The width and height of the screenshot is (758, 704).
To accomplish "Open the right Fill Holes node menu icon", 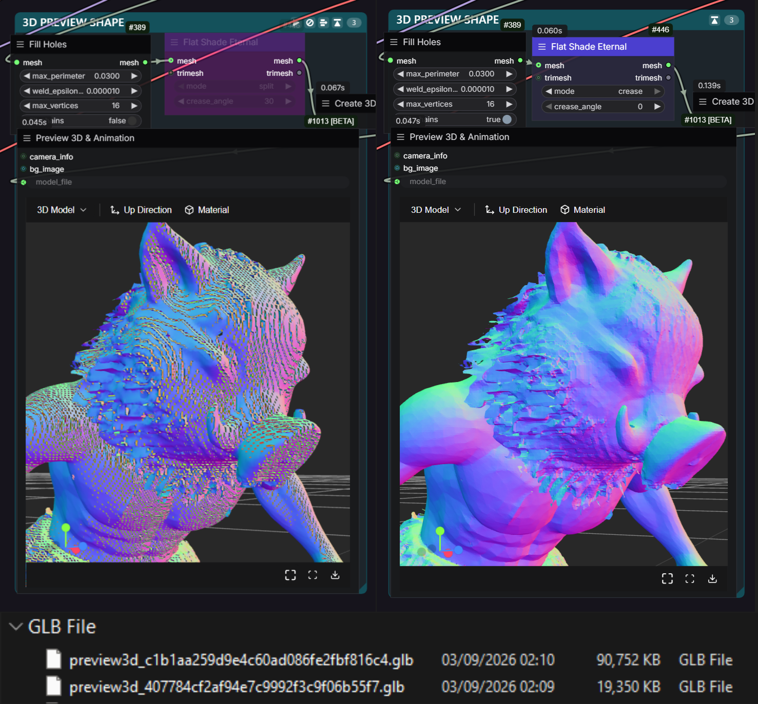I will point(394,42).
